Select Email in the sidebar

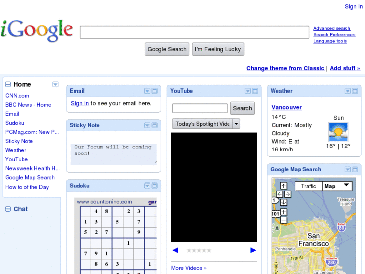pyautogui.click(x=12, y=114)
